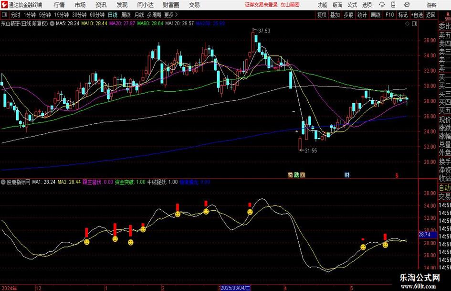Open the 问小达 menu
This screenshot has height=291, width=451.
tap(145, 5)
